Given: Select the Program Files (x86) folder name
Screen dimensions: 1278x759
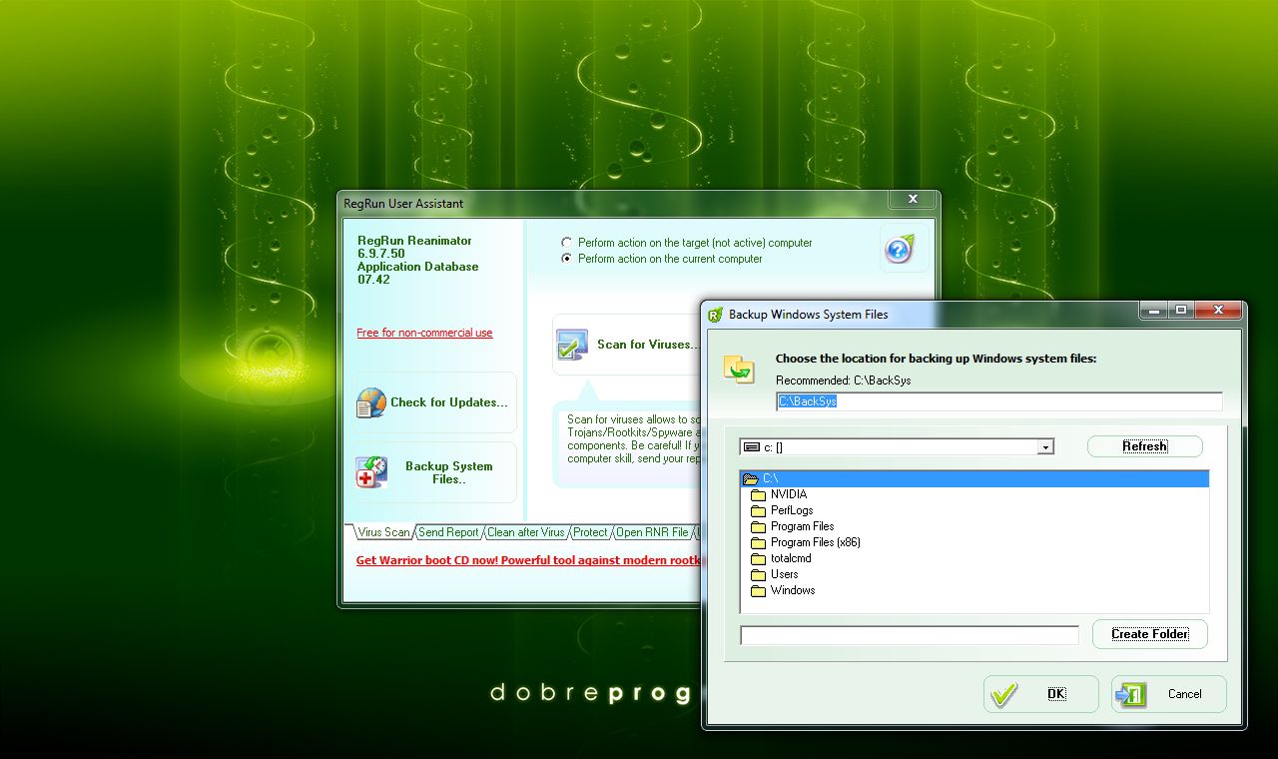Looking at the screenshot, I should pyautogui.click(x=816, y=542).
